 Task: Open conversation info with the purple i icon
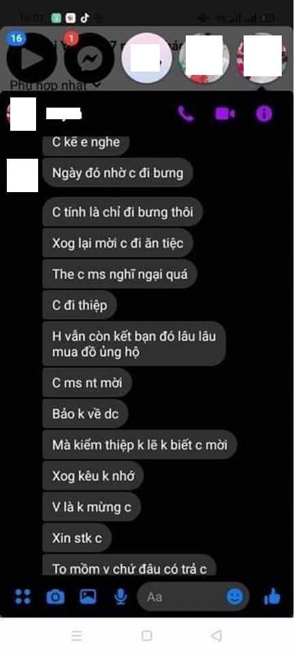tap(264, 114)
